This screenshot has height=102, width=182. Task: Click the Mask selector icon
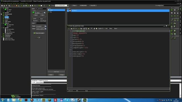click(x=45, y=29)
